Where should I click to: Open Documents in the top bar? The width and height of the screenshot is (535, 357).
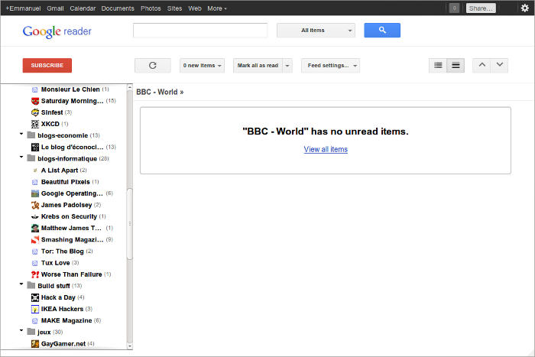point(118,8)
